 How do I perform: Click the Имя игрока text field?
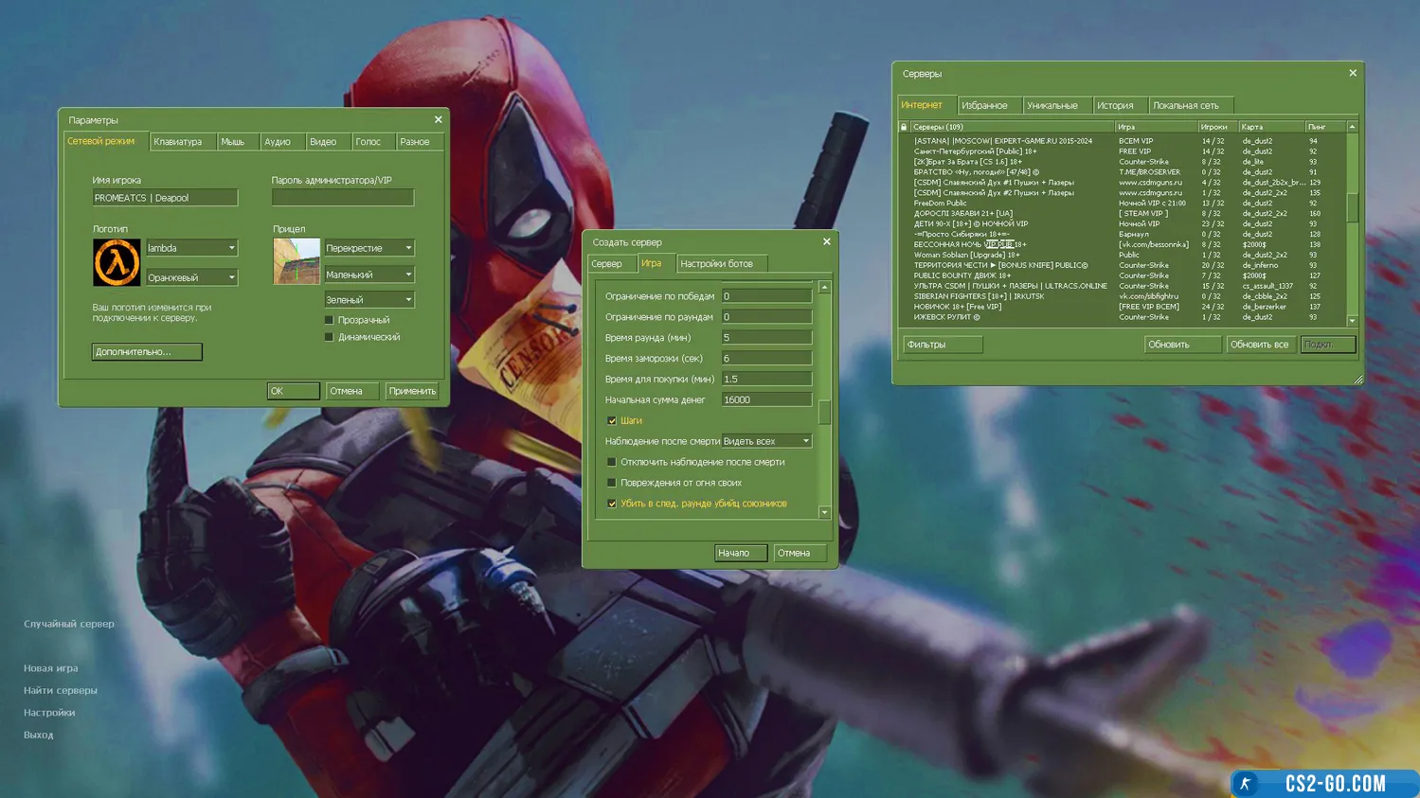point(165,198)
